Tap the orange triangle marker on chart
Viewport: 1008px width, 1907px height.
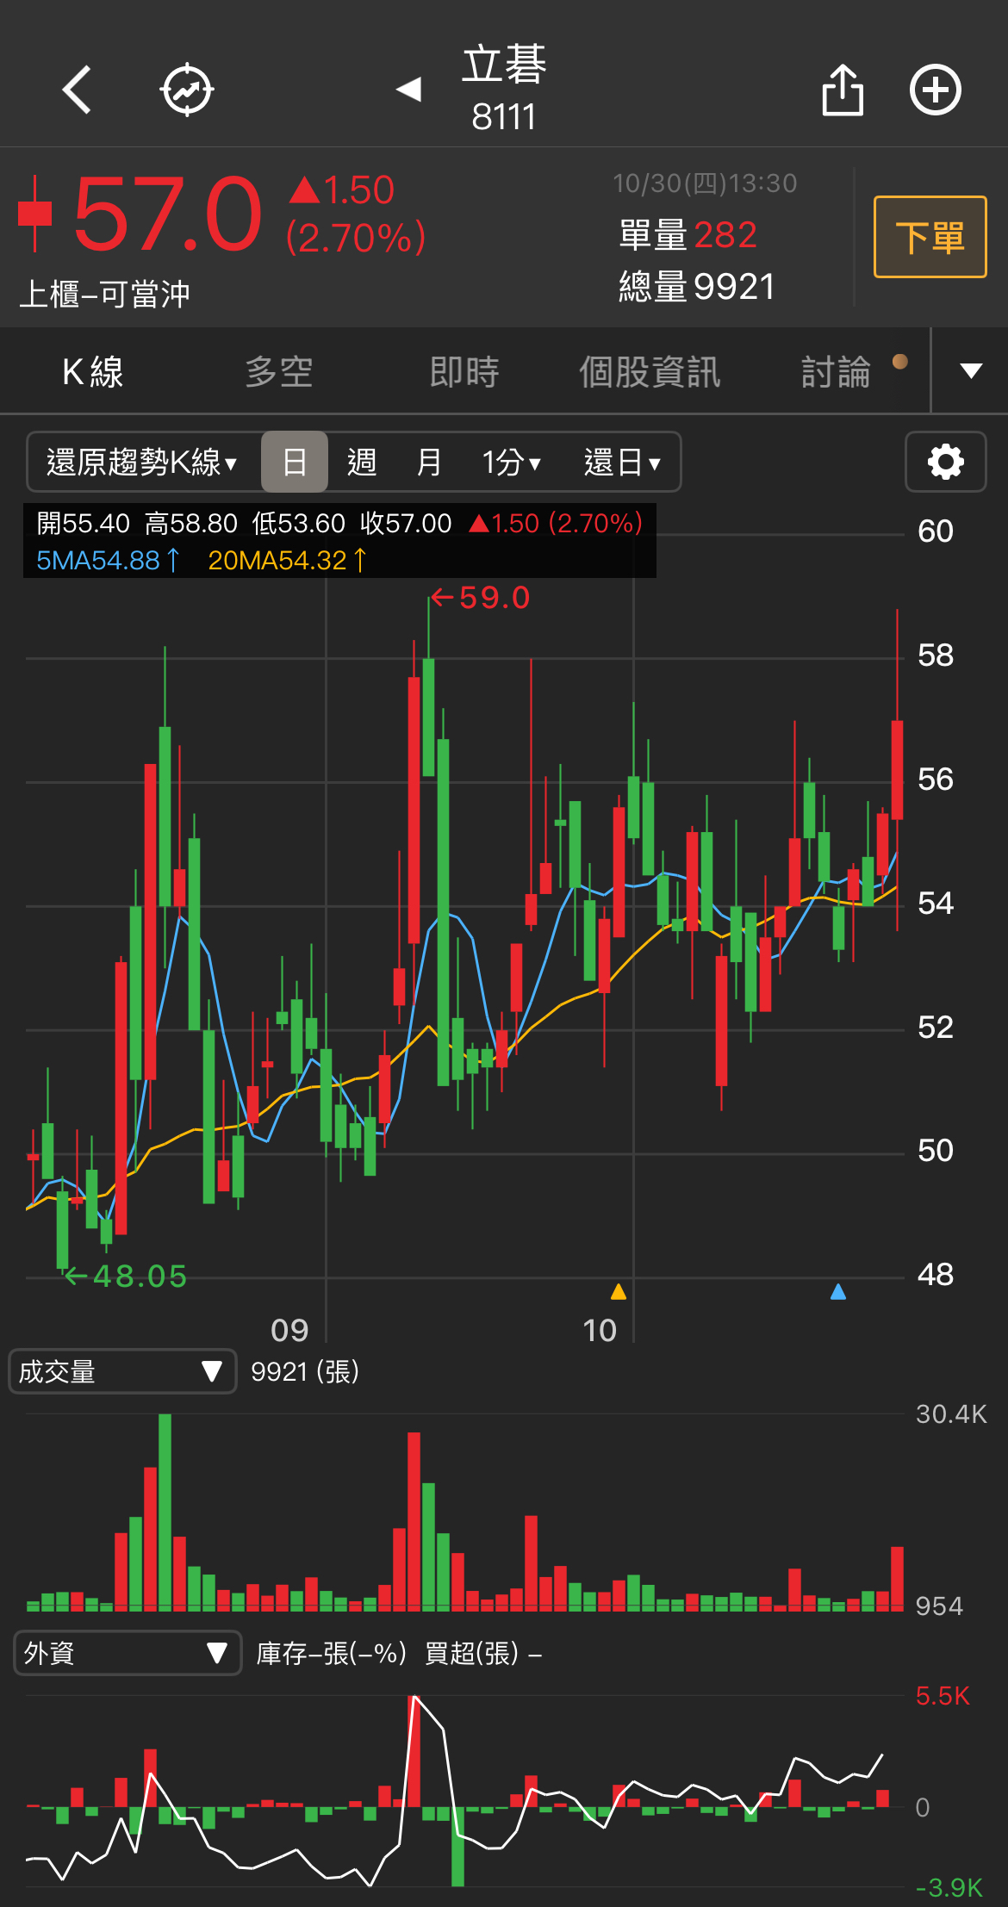[x=618, y=1291]
